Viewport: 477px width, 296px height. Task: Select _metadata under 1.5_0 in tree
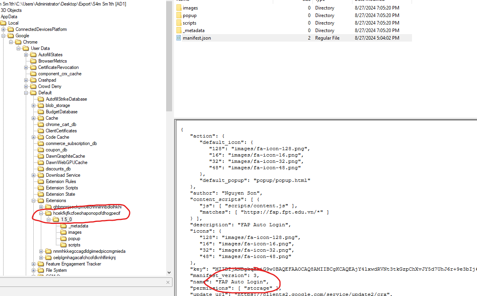tap(78, 226)
